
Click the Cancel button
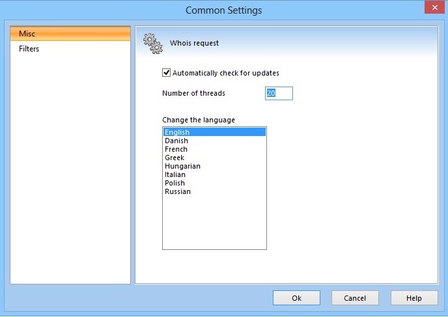point(355,298)
